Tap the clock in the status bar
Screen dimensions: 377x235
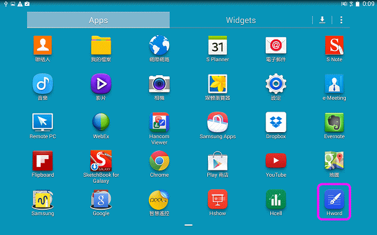pyautogui.click(x=368, y=4)
